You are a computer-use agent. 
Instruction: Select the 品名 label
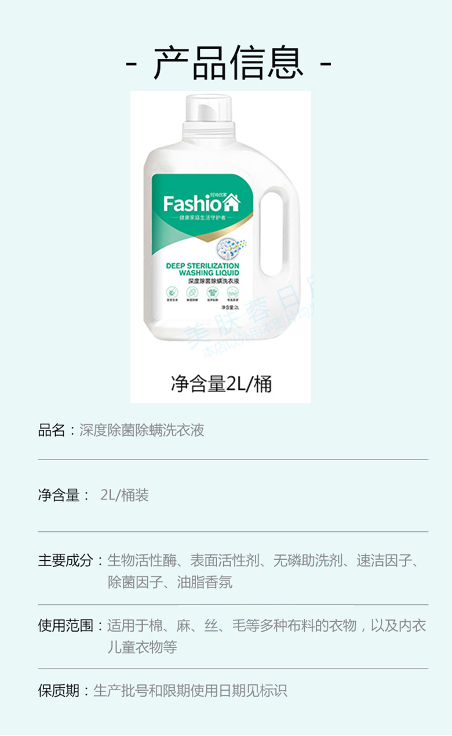click(x=52, y=430)
